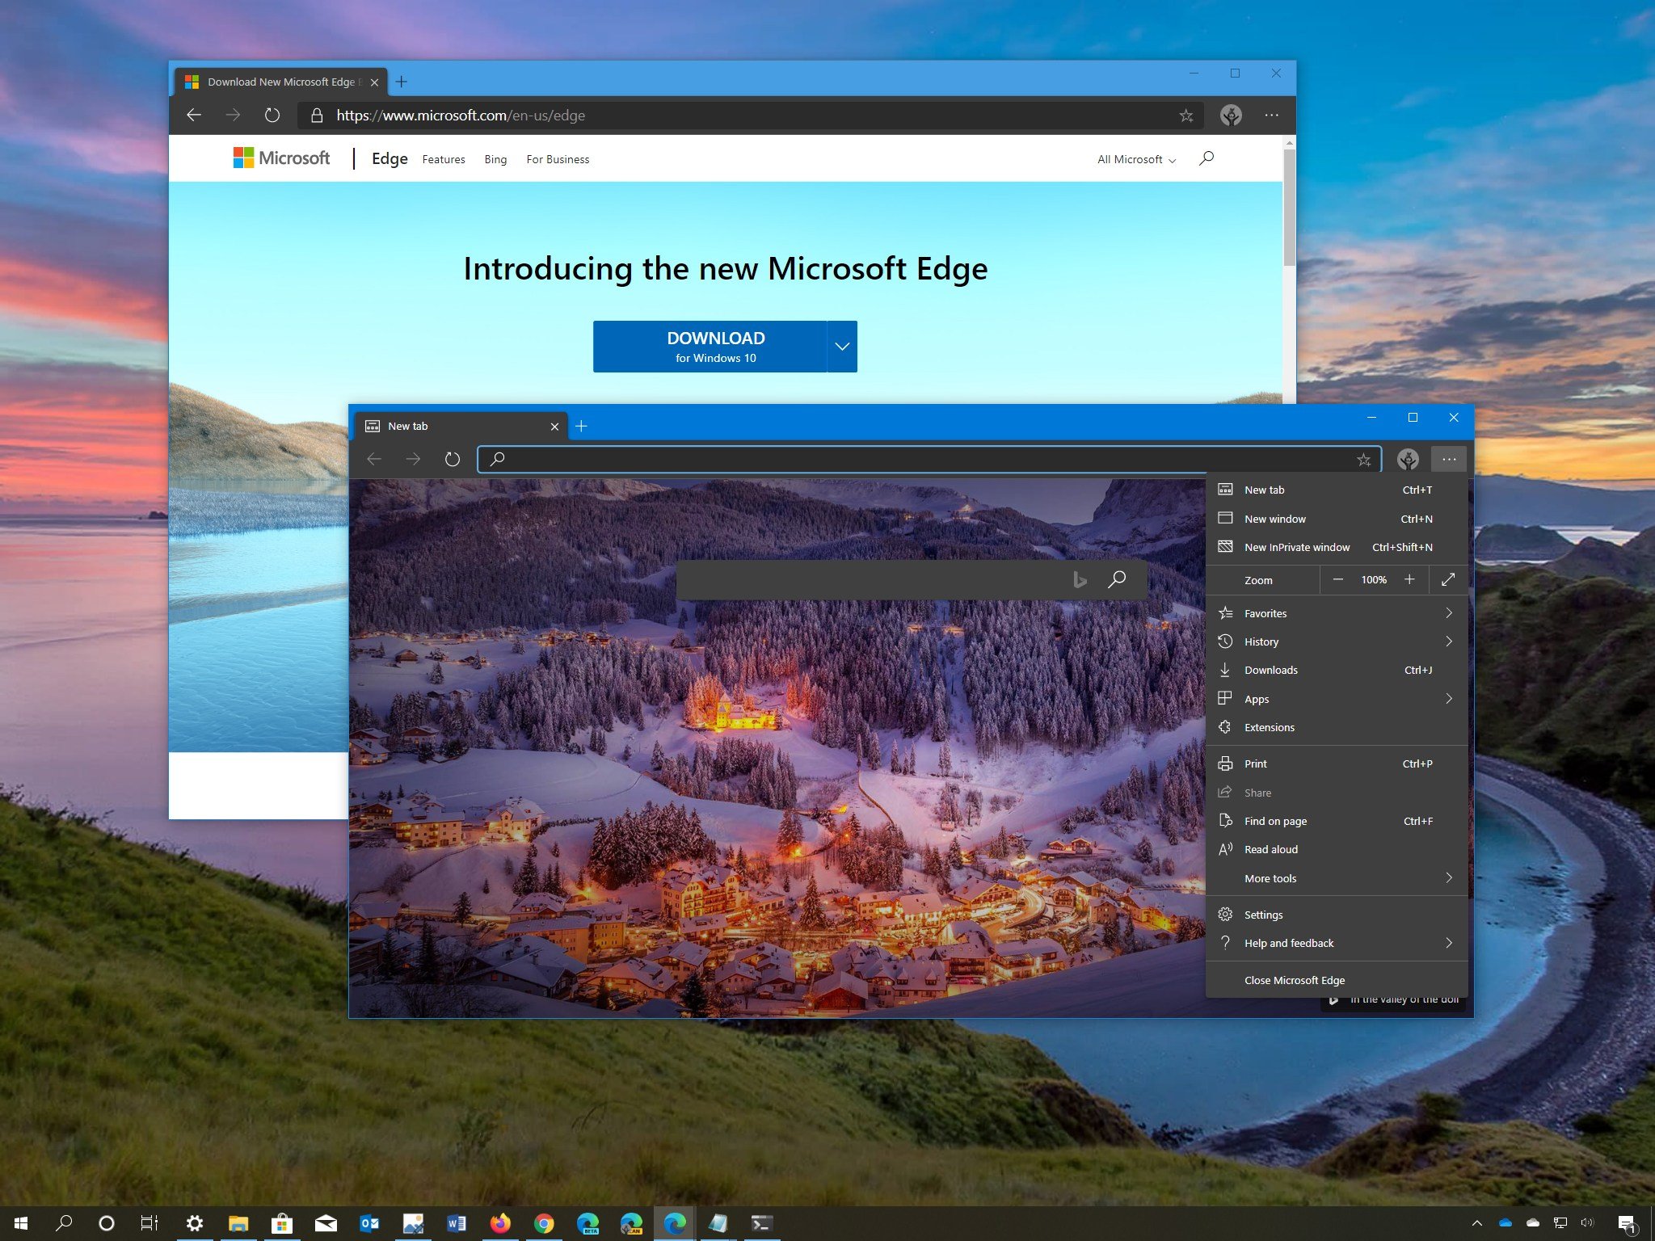The width and height of the screenshot is (1655, 1241).
Task: Click the Read aloud menu option
Action: [x=1270, y=848]
